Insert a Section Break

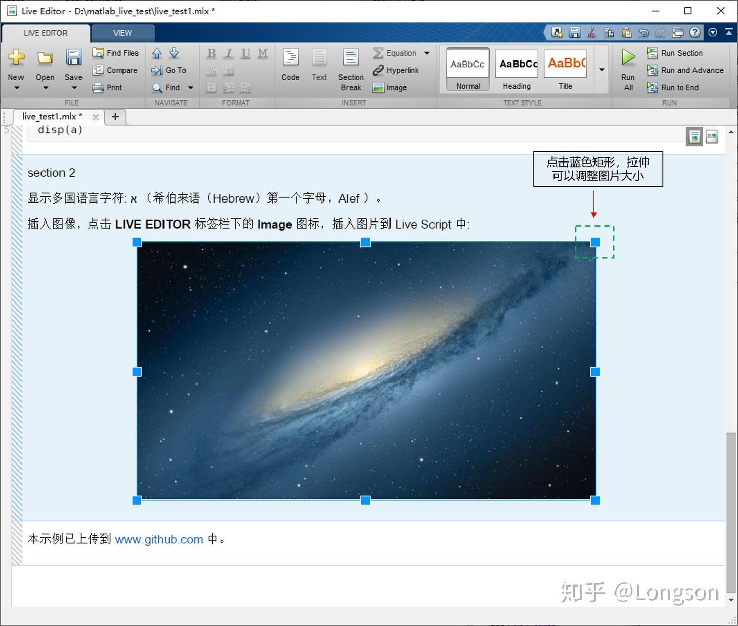click(x=351, y=68)
